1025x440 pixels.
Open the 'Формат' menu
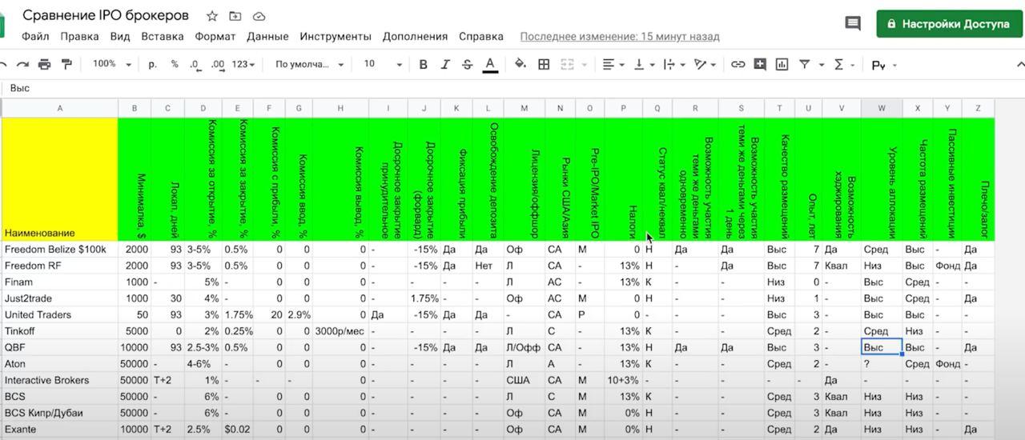pos(215,36)
